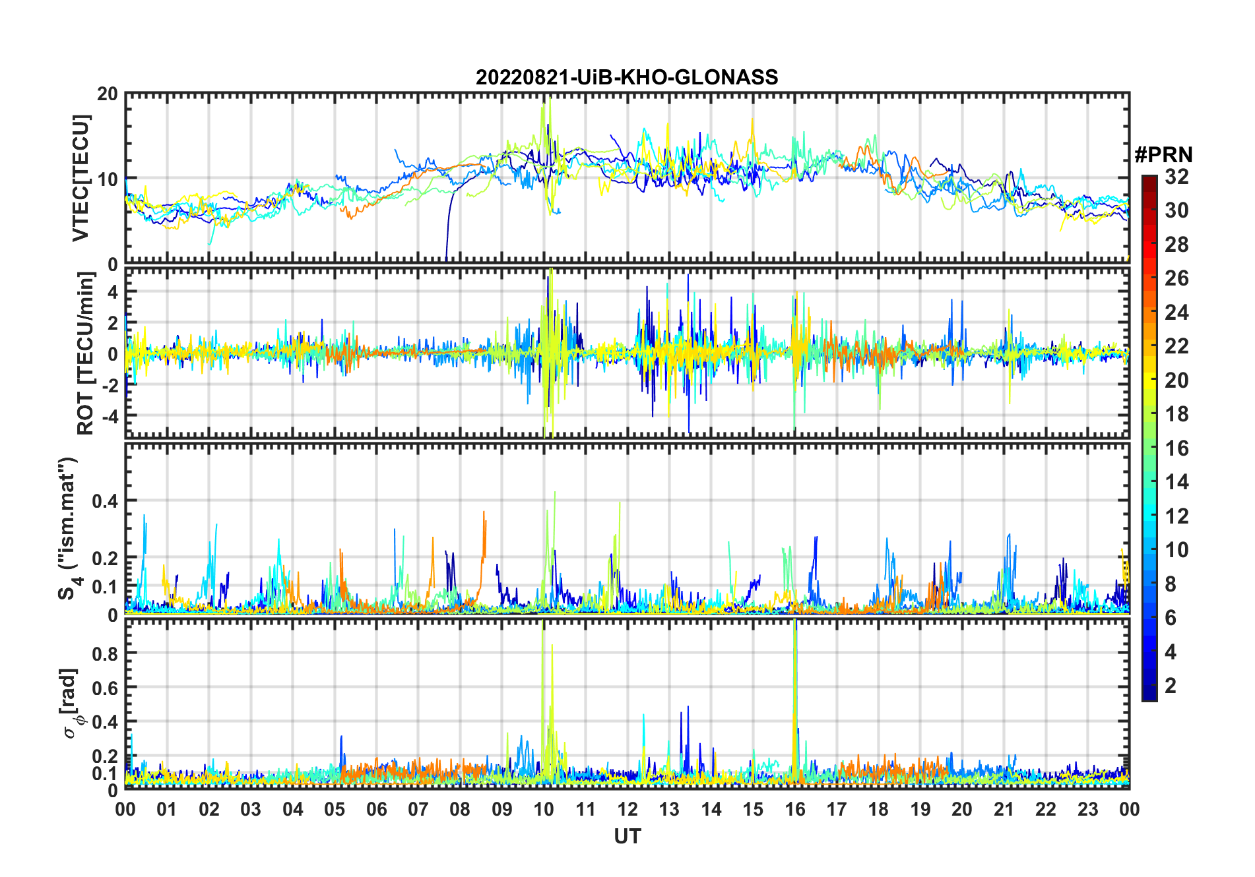This screenshot has height=877, width=1255.
Task: Select colorbar tick label 6
Action: click(x=1171, y=618)
